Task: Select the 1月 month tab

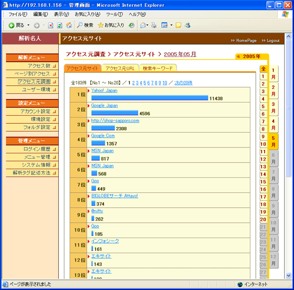Action: tap(273, 73)
